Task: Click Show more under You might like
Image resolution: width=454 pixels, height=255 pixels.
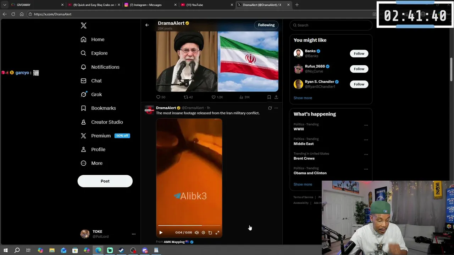Action: point(303,98)
